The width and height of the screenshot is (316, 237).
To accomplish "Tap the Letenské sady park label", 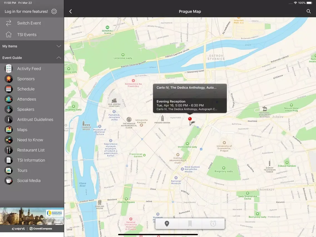I will click(x=123, y=58).
